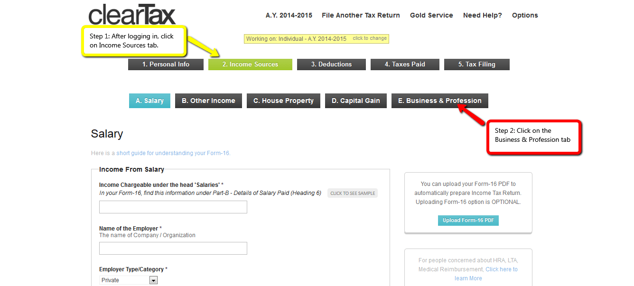Switch to C. House Property sub-tab
Screen dimensions: 634x286
(283, 101)
